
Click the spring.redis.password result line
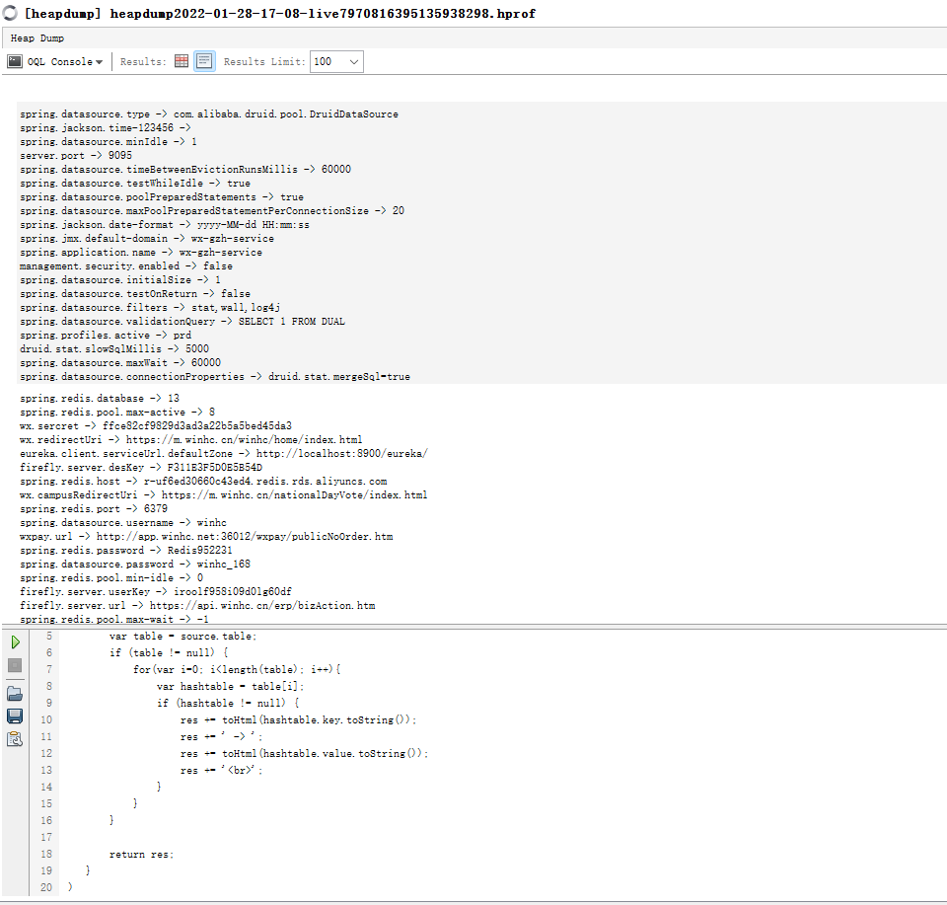(126, 550)
